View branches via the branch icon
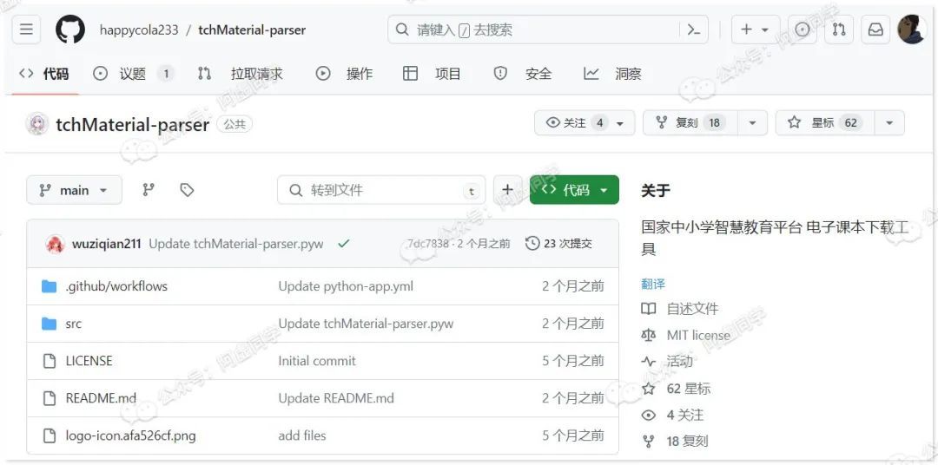The height and width of the screenshot is (465, 938). click(x=149, y=190)
